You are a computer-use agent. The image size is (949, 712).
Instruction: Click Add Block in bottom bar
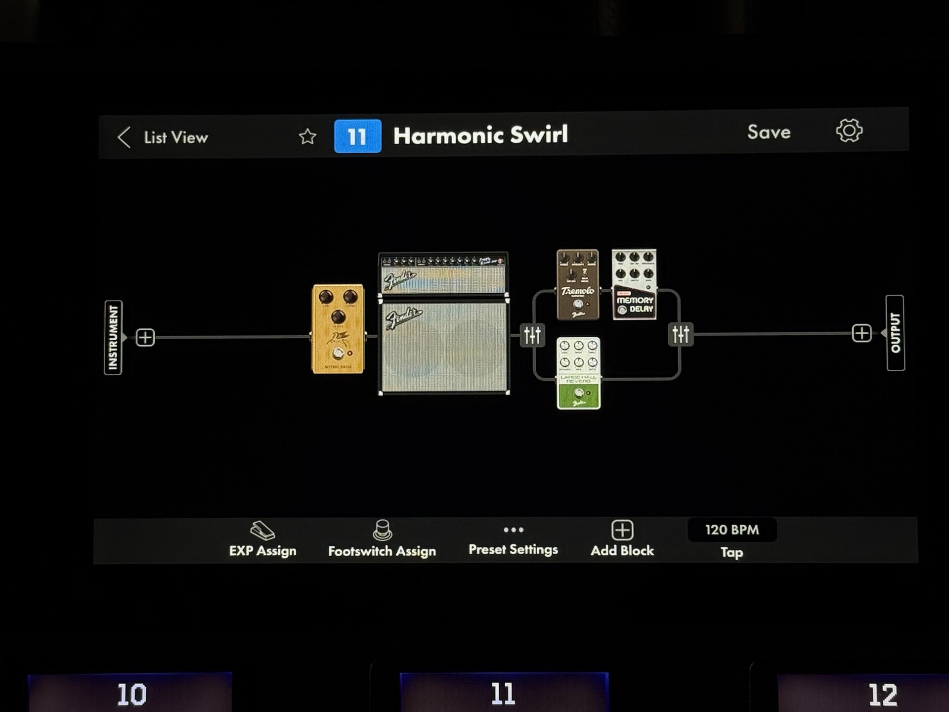(622, 539)
